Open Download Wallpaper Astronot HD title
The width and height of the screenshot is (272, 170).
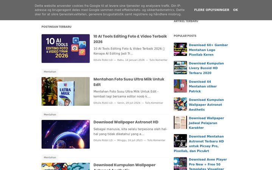126,122
